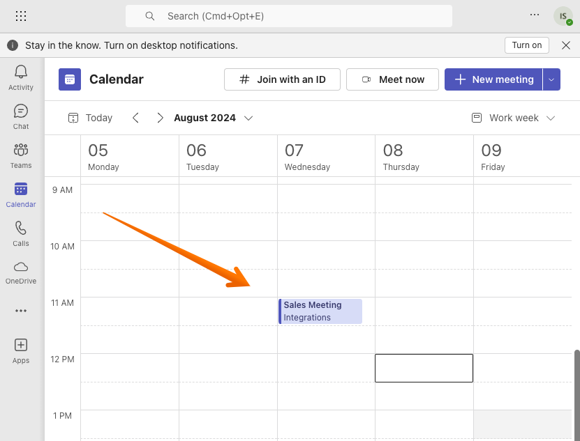
Task: Dismiss the notifications banner
Action: tap(566, 45)
